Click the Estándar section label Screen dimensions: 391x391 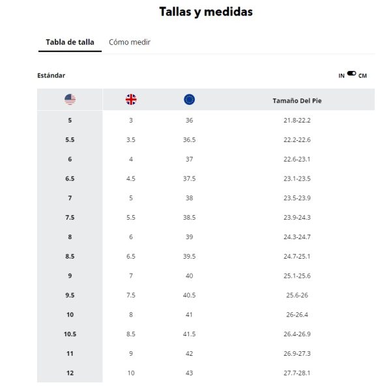pyautogui.click(x=51, y=76)
